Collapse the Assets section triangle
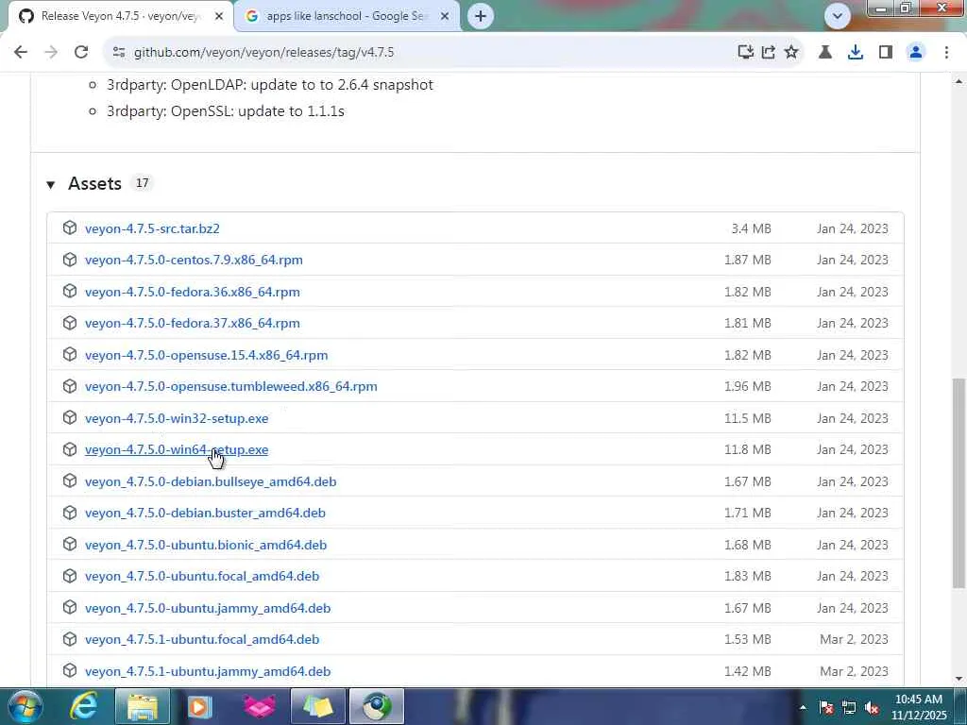967x725 pixels. pyautogui.click(x=51, y=184)
